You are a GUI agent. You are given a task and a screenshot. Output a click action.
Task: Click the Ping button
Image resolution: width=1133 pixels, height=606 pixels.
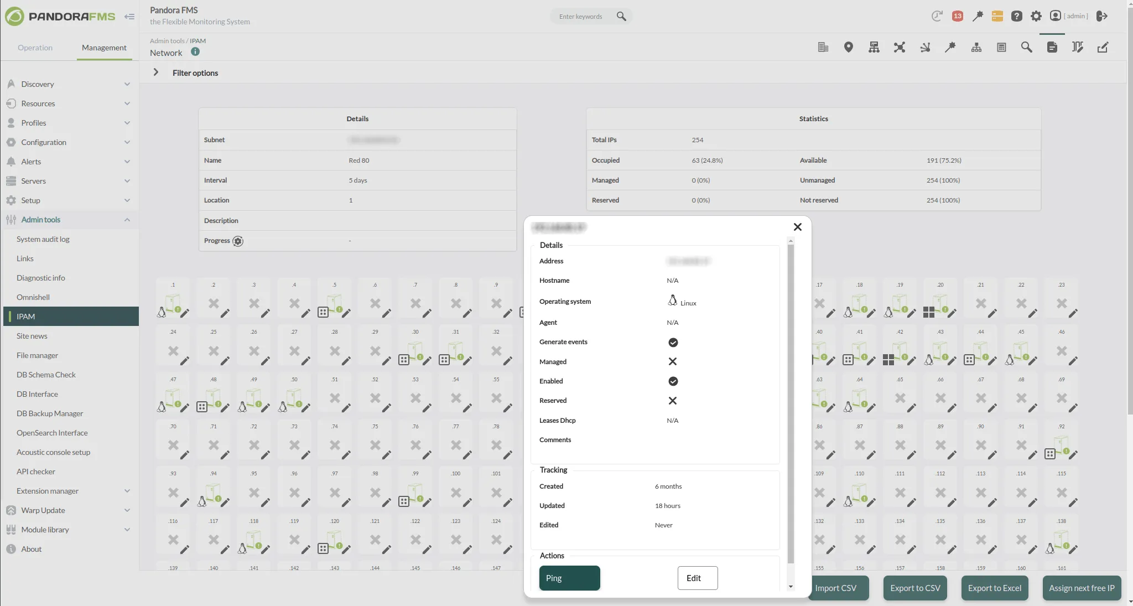(x=569, y=578)
